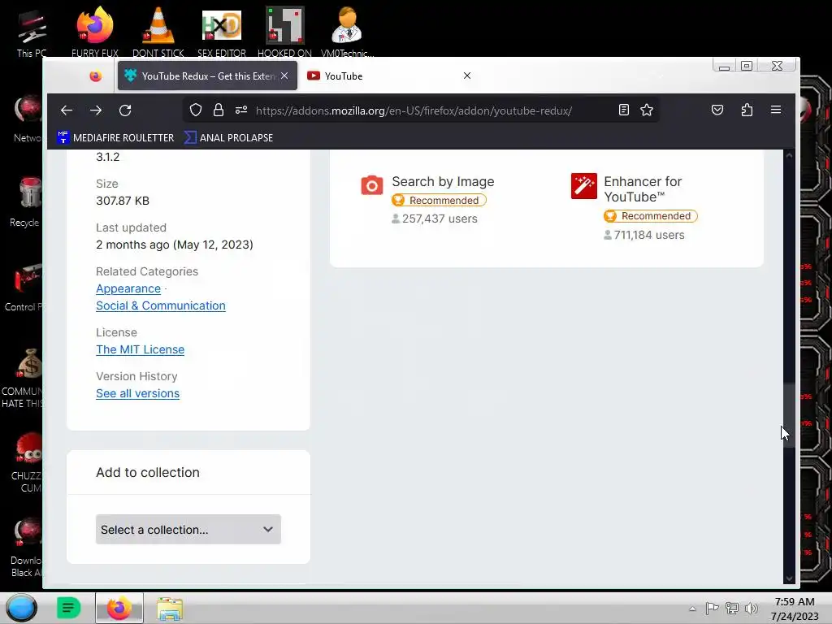Show site security info via lock icon
832x624 pixels.
coord(218,110)
